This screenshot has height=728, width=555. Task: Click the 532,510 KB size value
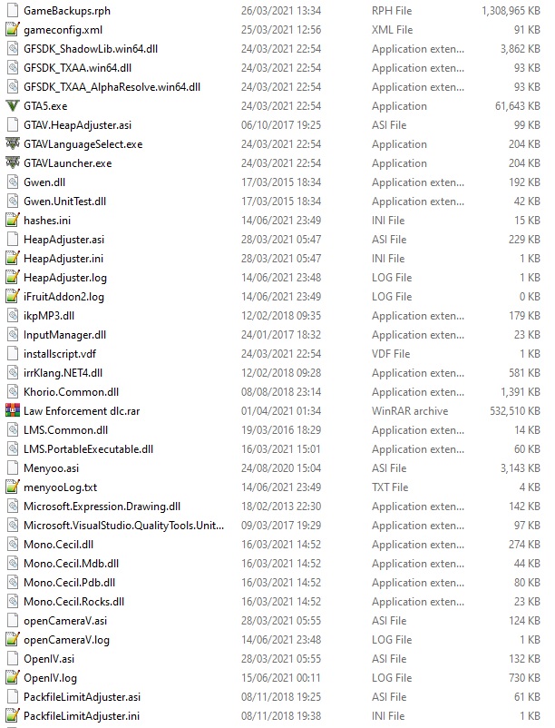pos(515,411)
